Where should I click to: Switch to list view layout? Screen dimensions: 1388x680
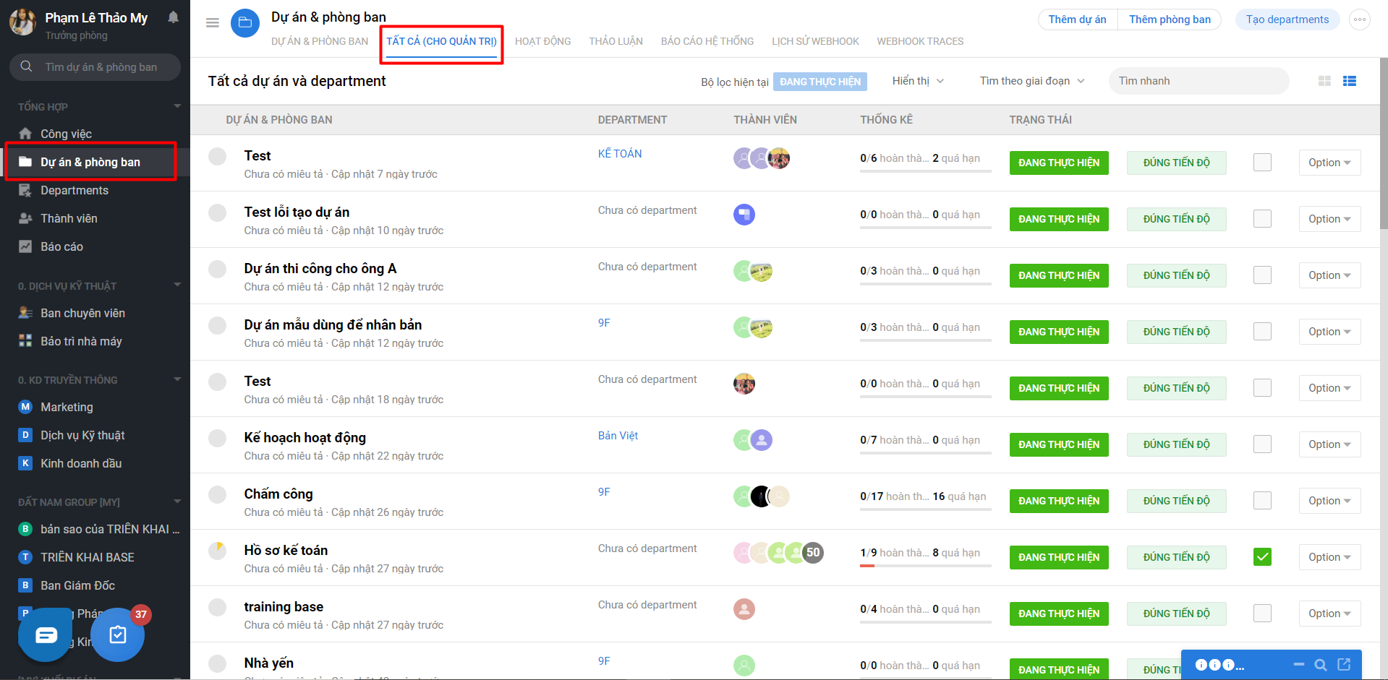coord(1350,81)
